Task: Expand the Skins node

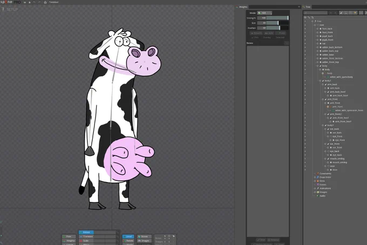Action: 315,181
